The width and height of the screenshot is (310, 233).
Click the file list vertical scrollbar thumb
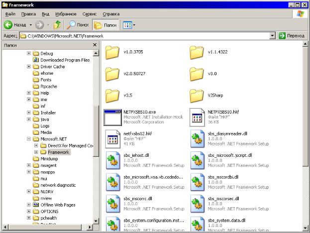point(305,106)
